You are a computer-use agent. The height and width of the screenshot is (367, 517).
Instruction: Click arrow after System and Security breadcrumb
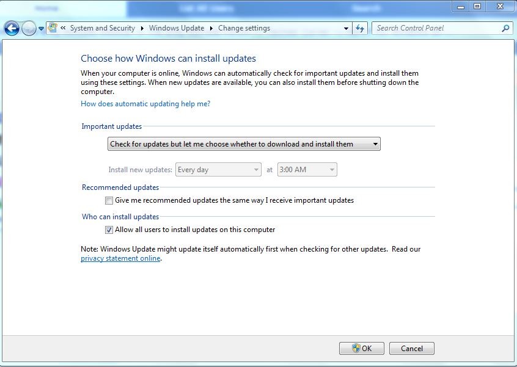[142, 28]
